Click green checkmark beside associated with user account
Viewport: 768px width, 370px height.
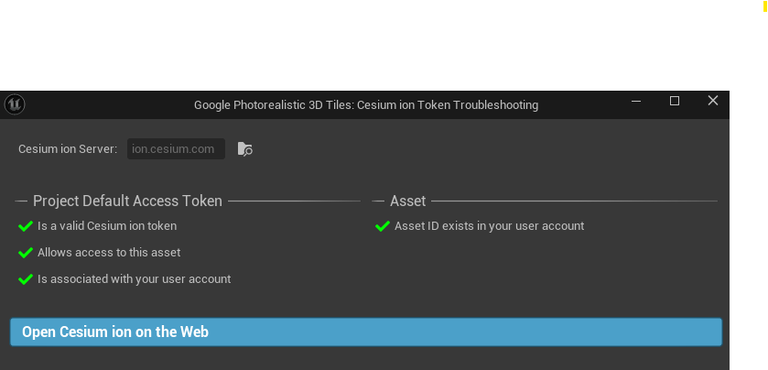tap(26, 279)
